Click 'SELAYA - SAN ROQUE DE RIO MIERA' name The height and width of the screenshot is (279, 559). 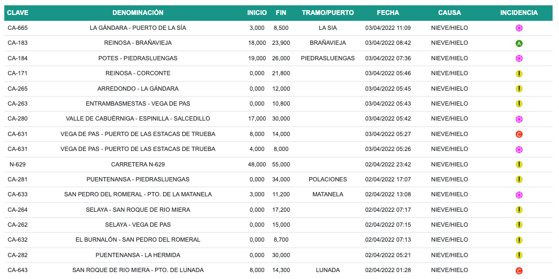pyautogui.click(x=138, y=210)
